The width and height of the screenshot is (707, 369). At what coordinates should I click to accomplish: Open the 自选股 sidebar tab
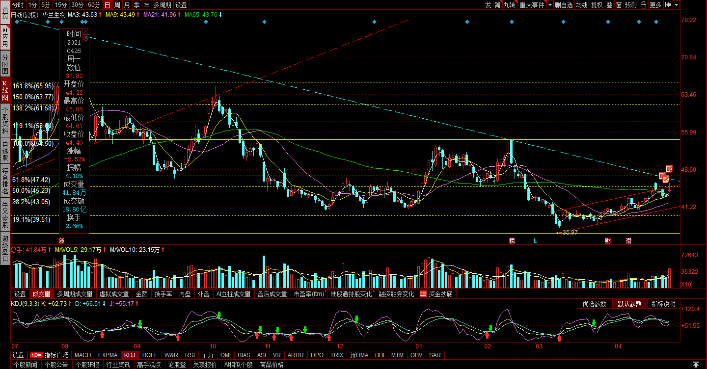coord(5,151)
